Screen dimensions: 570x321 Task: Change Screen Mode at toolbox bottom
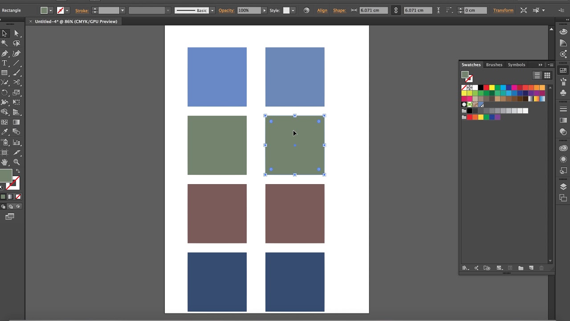[x=10, y=217]
